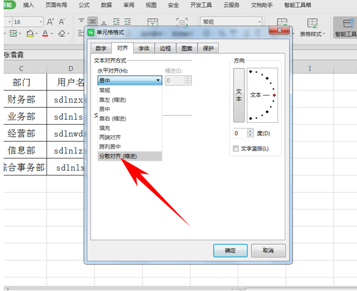Click the decrease font size icon
Screen dimensions: 357x291
62,22
